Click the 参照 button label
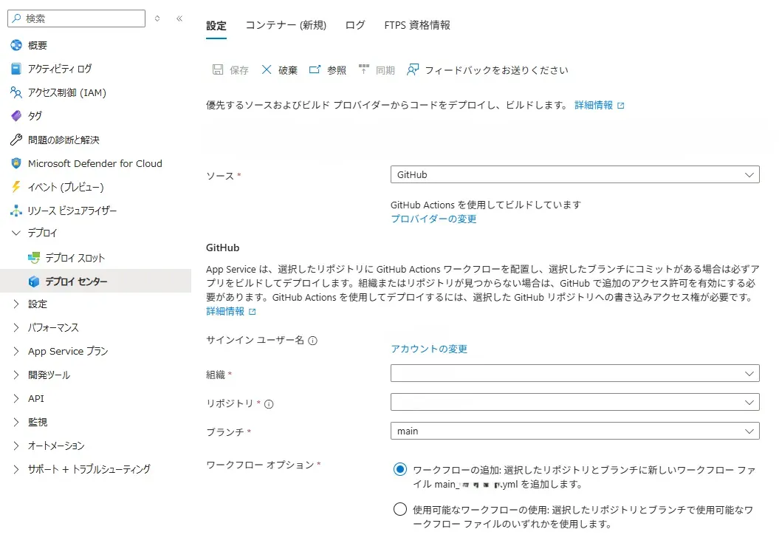 click(x=337, y=70)
